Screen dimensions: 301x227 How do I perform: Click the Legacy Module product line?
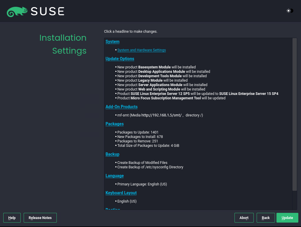(152, 80)
